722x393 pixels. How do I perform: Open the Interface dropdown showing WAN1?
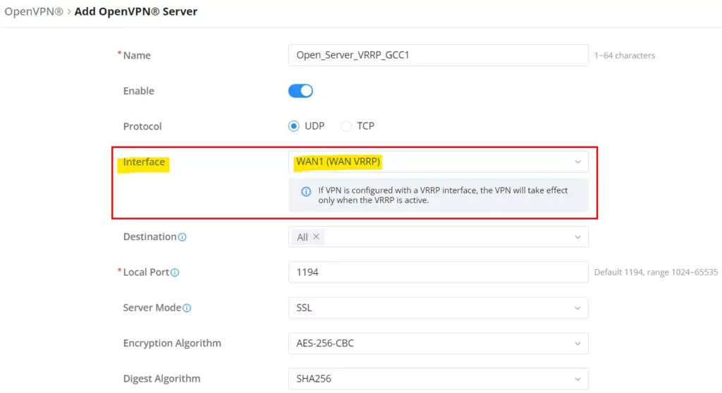(x=438, y=162)
